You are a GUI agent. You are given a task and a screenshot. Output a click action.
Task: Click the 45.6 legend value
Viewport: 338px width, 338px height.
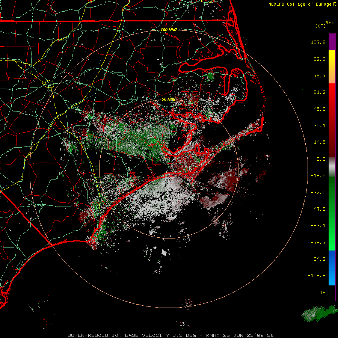click(320, 109)
